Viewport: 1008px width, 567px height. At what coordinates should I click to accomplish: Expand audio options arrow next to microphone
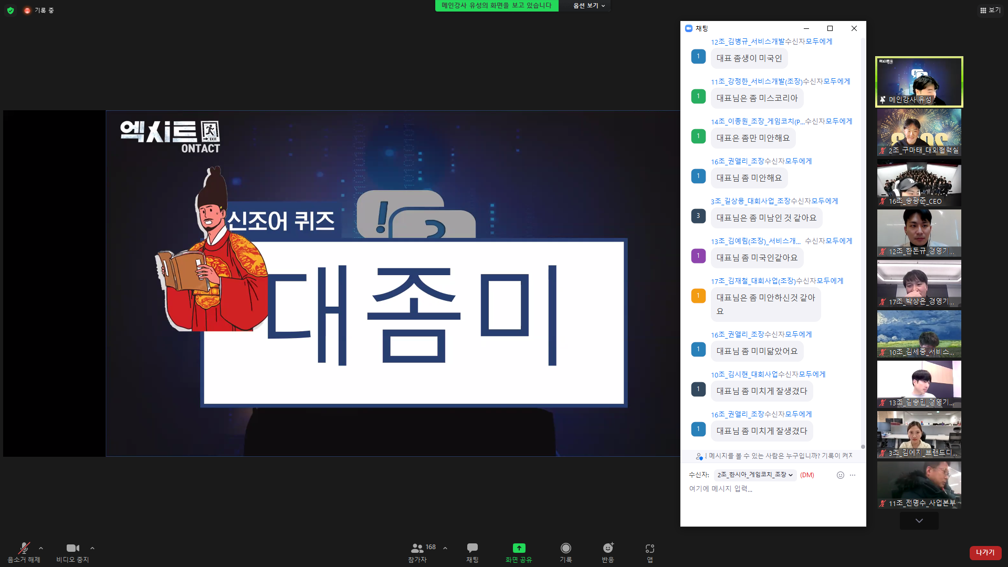click(41, 548)
